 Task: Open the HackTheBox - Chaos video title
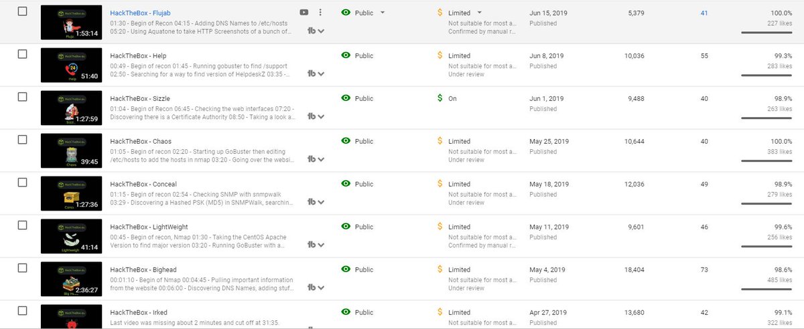pos(140,141)
